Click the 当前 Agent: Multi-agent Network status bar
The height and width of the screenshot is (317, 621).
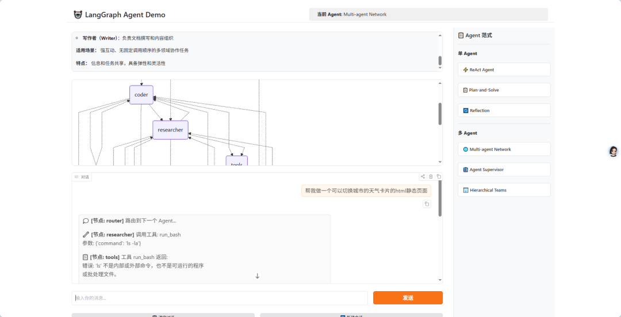point(428,14)
